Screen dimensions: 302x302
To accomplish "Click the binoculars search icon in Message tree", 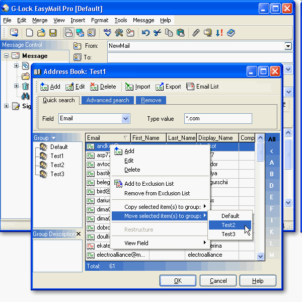I will (x=26, y=96).
